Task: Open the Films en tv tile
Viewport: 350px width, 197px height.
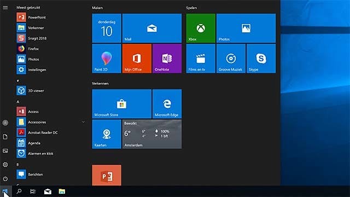Action: pos(201,59)
